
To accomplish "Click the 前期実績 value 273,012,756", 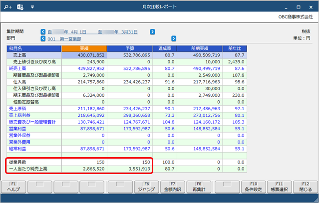I will tap(207, 115).
